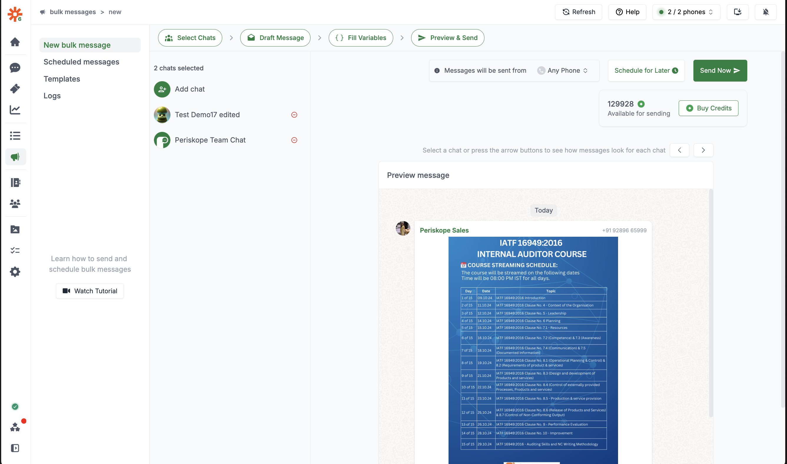
Task: Go to the Fill Variables step
Action: pos(361,38)
